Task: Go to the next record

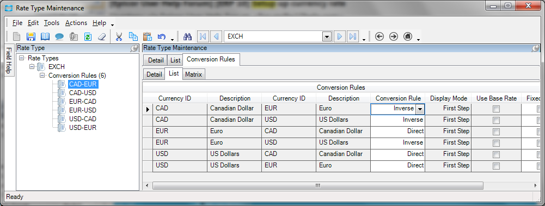Action: (340, 36)
